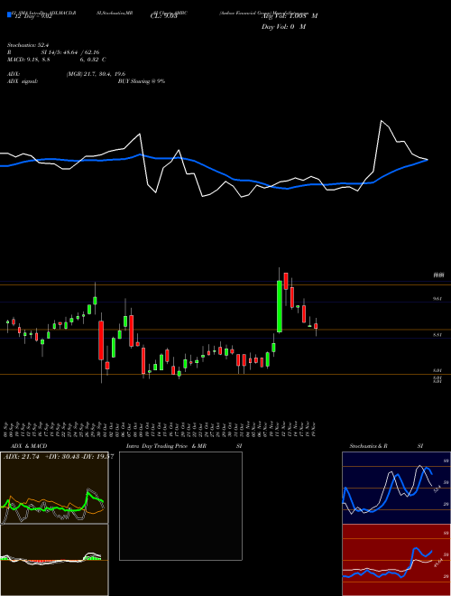
Task: Click the last red candlestick on the right
Action: pyautogui.click(x=316, y=326)
